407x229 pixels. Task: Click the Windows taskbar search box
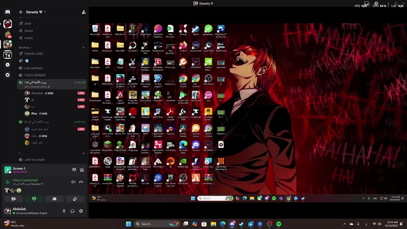point(157,224)
